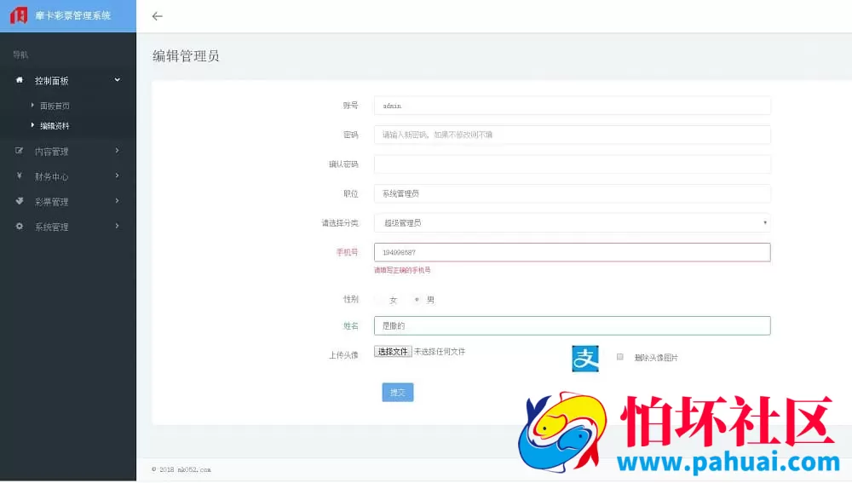Expand the 财务中心 menu arrow

click(x=118, y=175)
